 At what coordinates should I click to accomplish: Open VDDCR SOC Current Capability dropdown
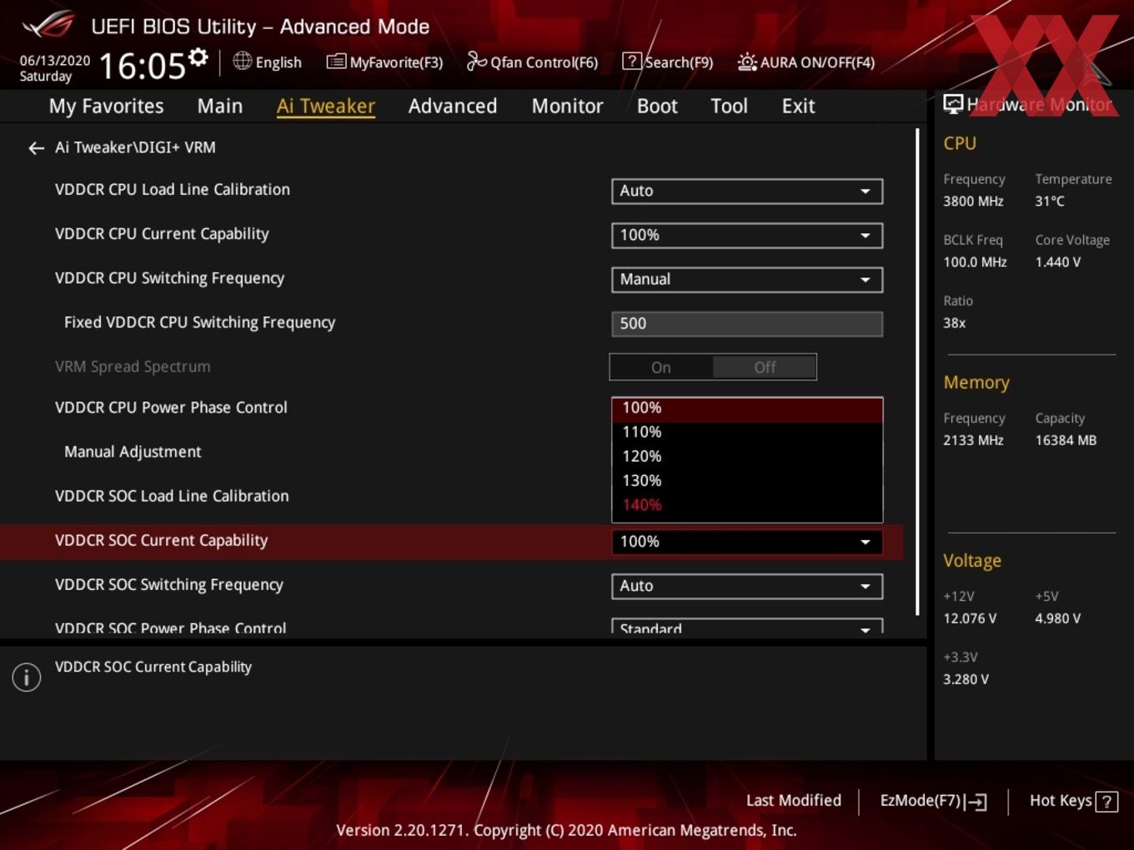[x=747, y=542]
